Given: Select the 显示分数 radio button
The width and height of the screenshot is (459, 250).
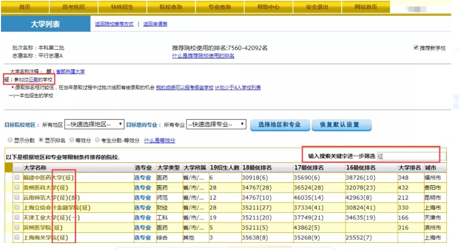Looking at the screenshot, I should [10, 140].
